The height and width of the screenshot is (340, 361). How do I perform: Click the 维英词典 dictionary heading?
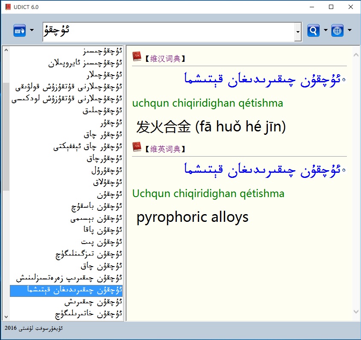(x=165, y=149)
